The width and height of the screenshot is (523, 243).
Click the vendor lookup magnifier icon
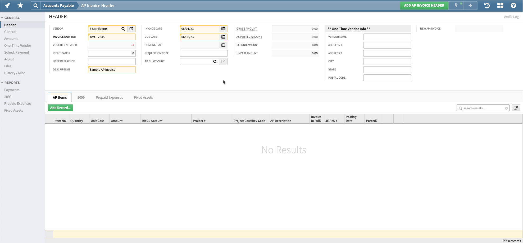point(123,28)
